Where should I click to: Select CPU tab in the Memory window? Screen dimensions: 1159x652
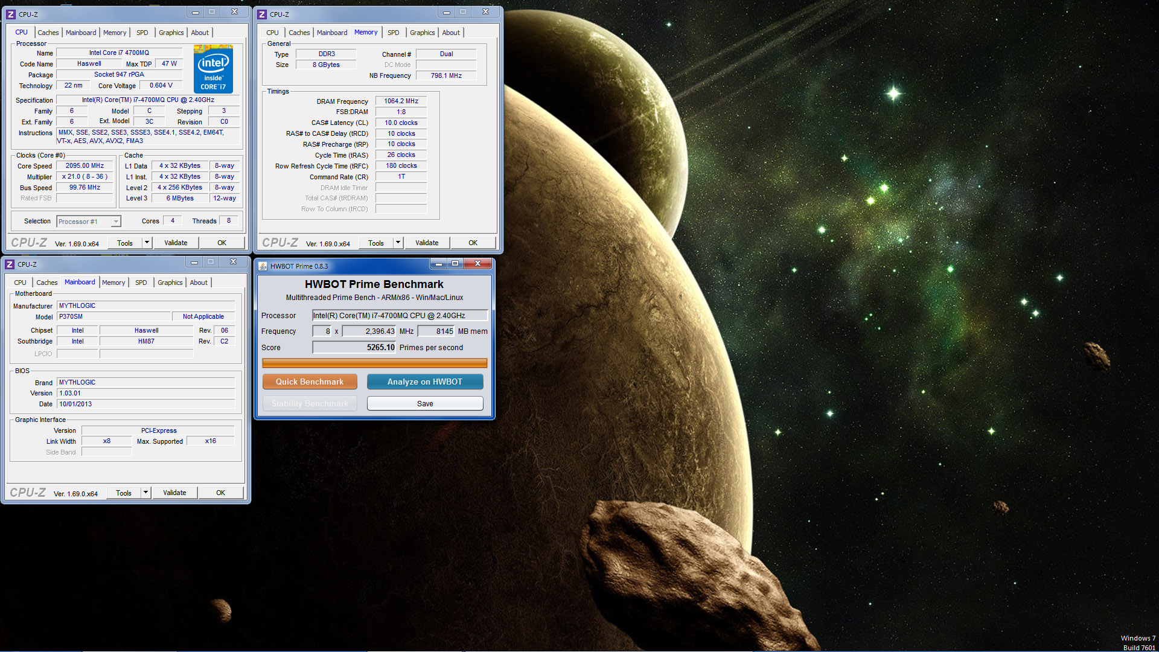tap(272, 33)
